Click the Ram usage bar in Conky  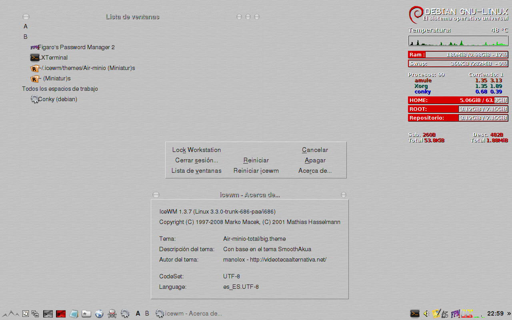coord(458,55)
